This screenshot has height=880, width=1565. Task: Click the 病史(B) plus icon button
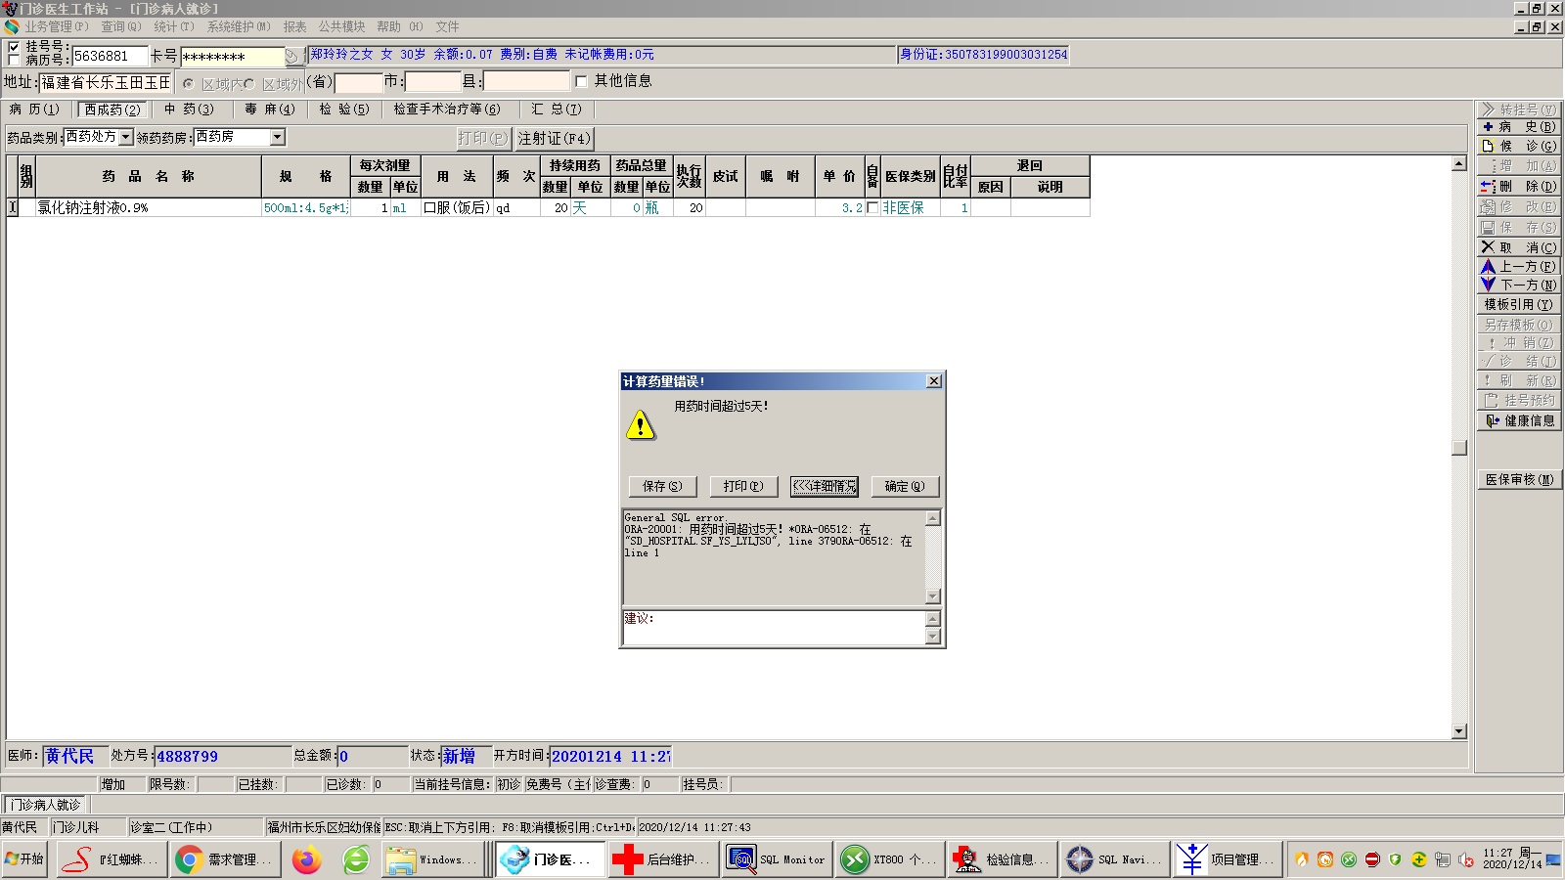(1518, 127)
